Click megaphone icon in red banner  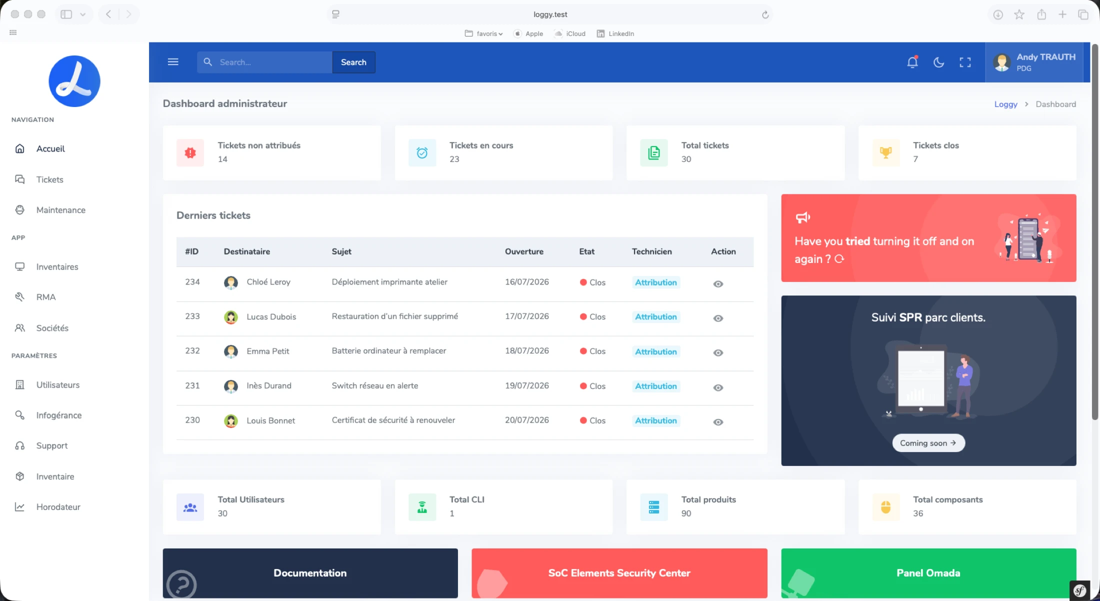click(803, 217)
